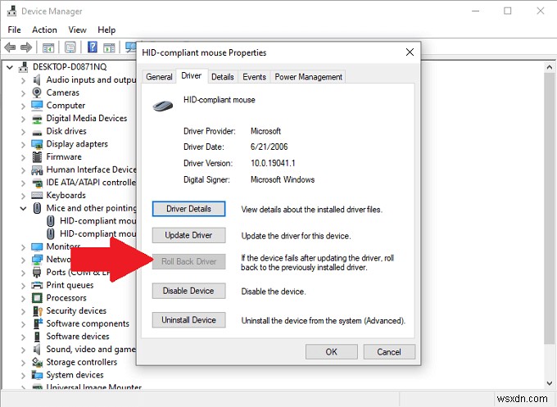Close the HID-compliant mouse Properties dialog
The height and width of the screenshot is (407, 557).
click(x=410, y=52)
